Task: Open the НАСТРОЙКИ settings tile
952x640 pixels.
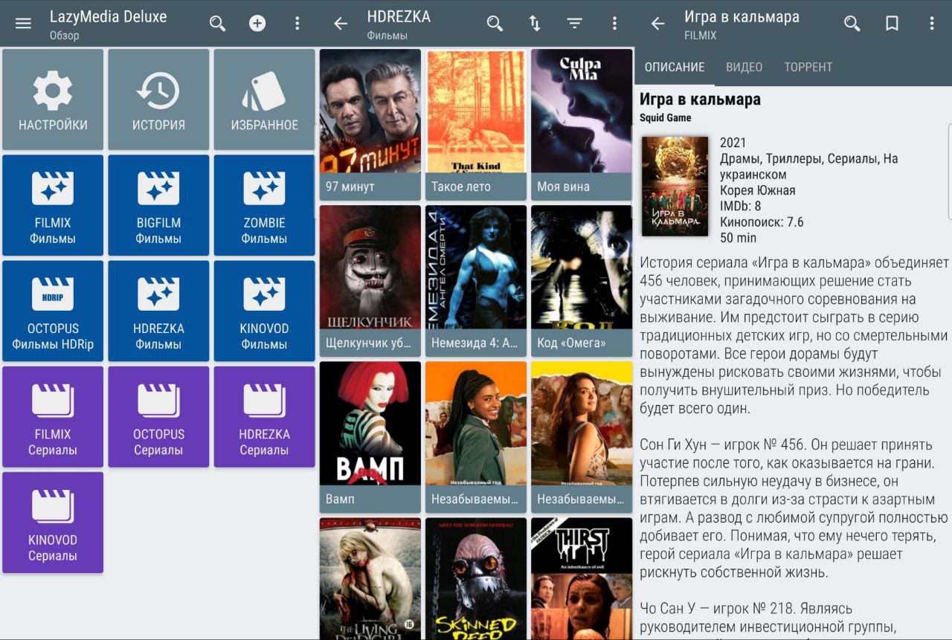Action: click(x=53, y=100)
